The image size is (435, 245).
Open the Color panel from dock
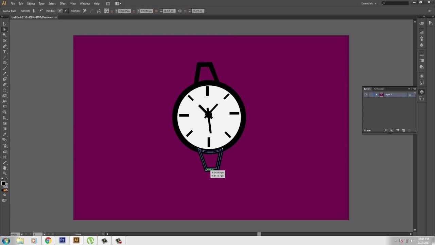coord(422,23)
